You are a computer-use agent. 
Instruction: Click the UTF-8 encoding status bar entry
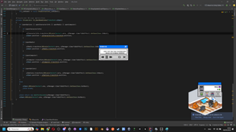click(x=196, y=125)
